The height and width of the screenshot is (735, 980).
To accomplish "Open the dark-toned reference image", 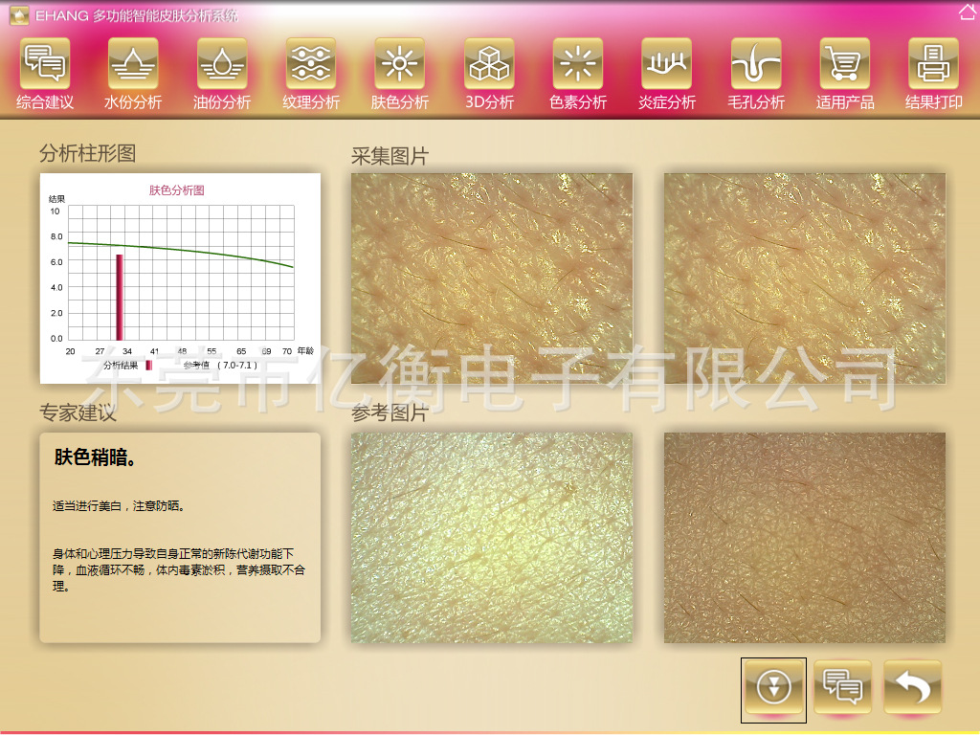I will [x=805, y=538].
